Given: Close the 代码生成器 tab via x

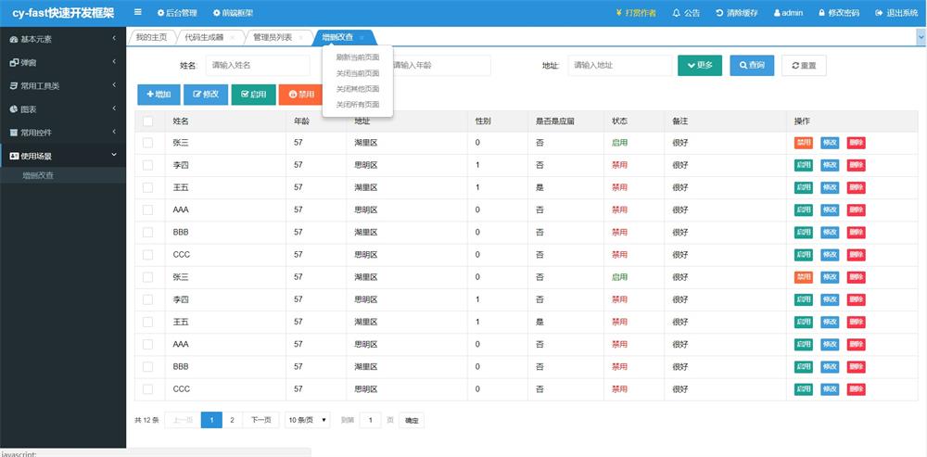Looking at the screenshot, I should click(232, 37).
